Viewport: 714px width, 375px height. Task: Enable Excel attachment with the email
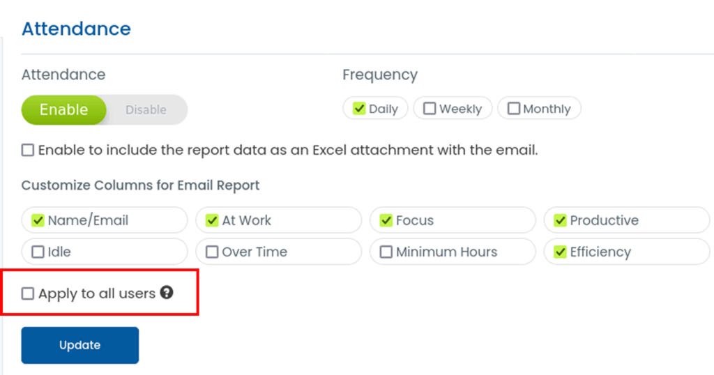[x=28, y=150]
